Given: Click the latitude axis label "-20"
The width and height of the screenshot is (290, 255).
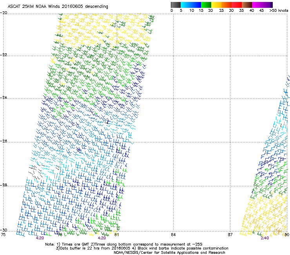Looking at the screenshot, I should pyautogui.click(x=4, y=13).
